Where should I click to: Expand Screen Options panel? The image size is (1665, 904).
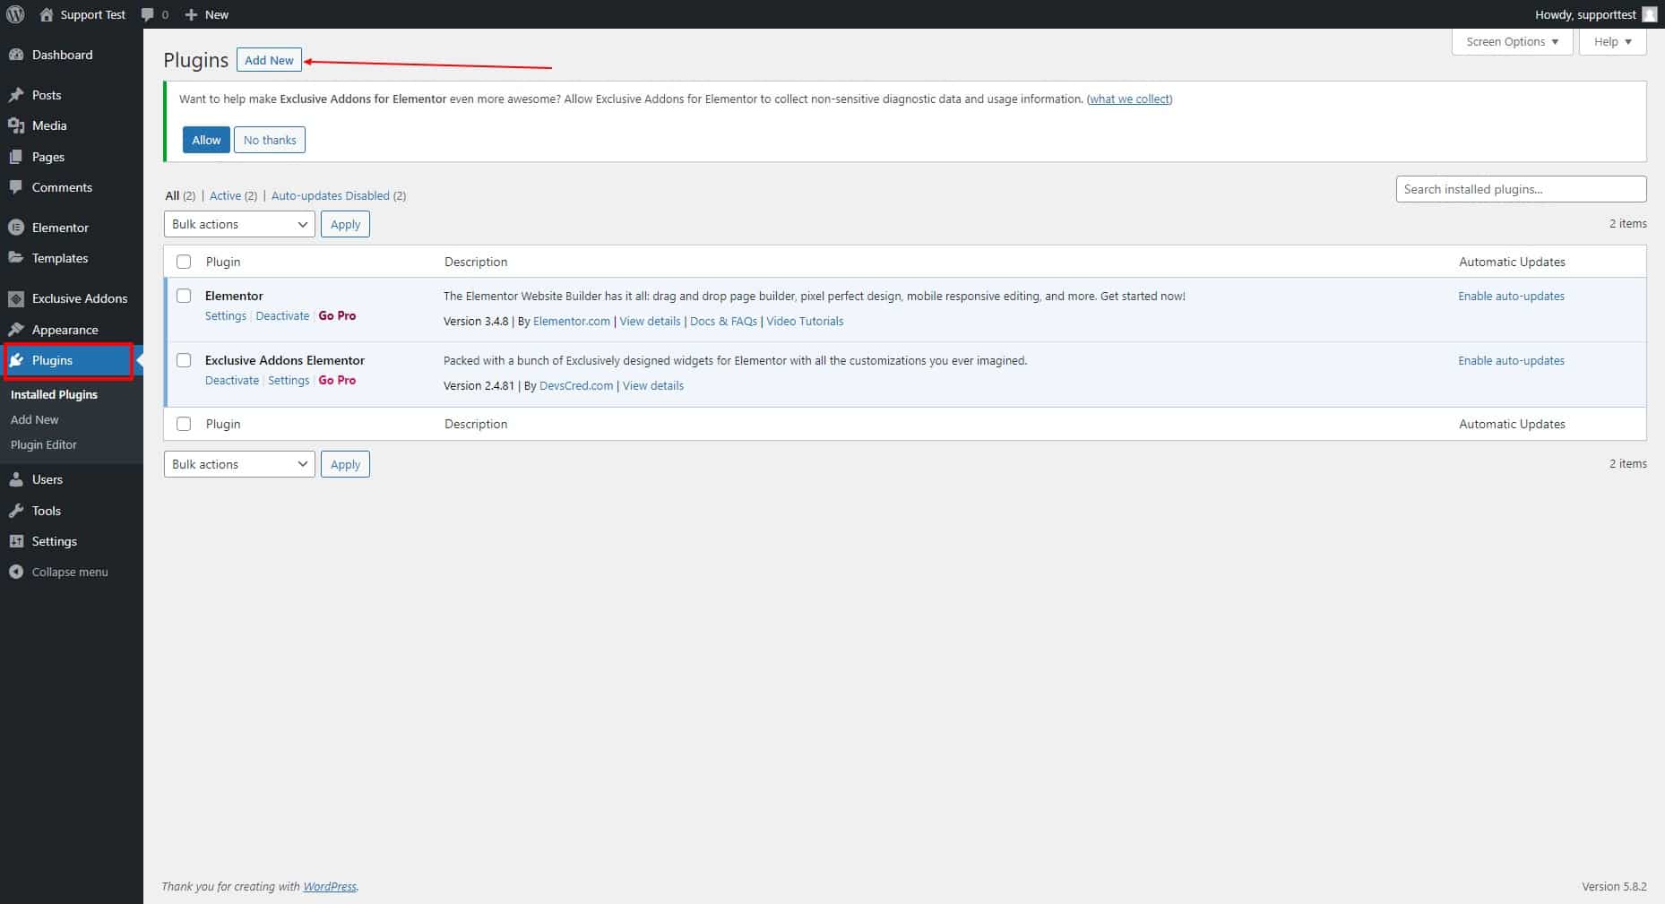(1512, 42)
